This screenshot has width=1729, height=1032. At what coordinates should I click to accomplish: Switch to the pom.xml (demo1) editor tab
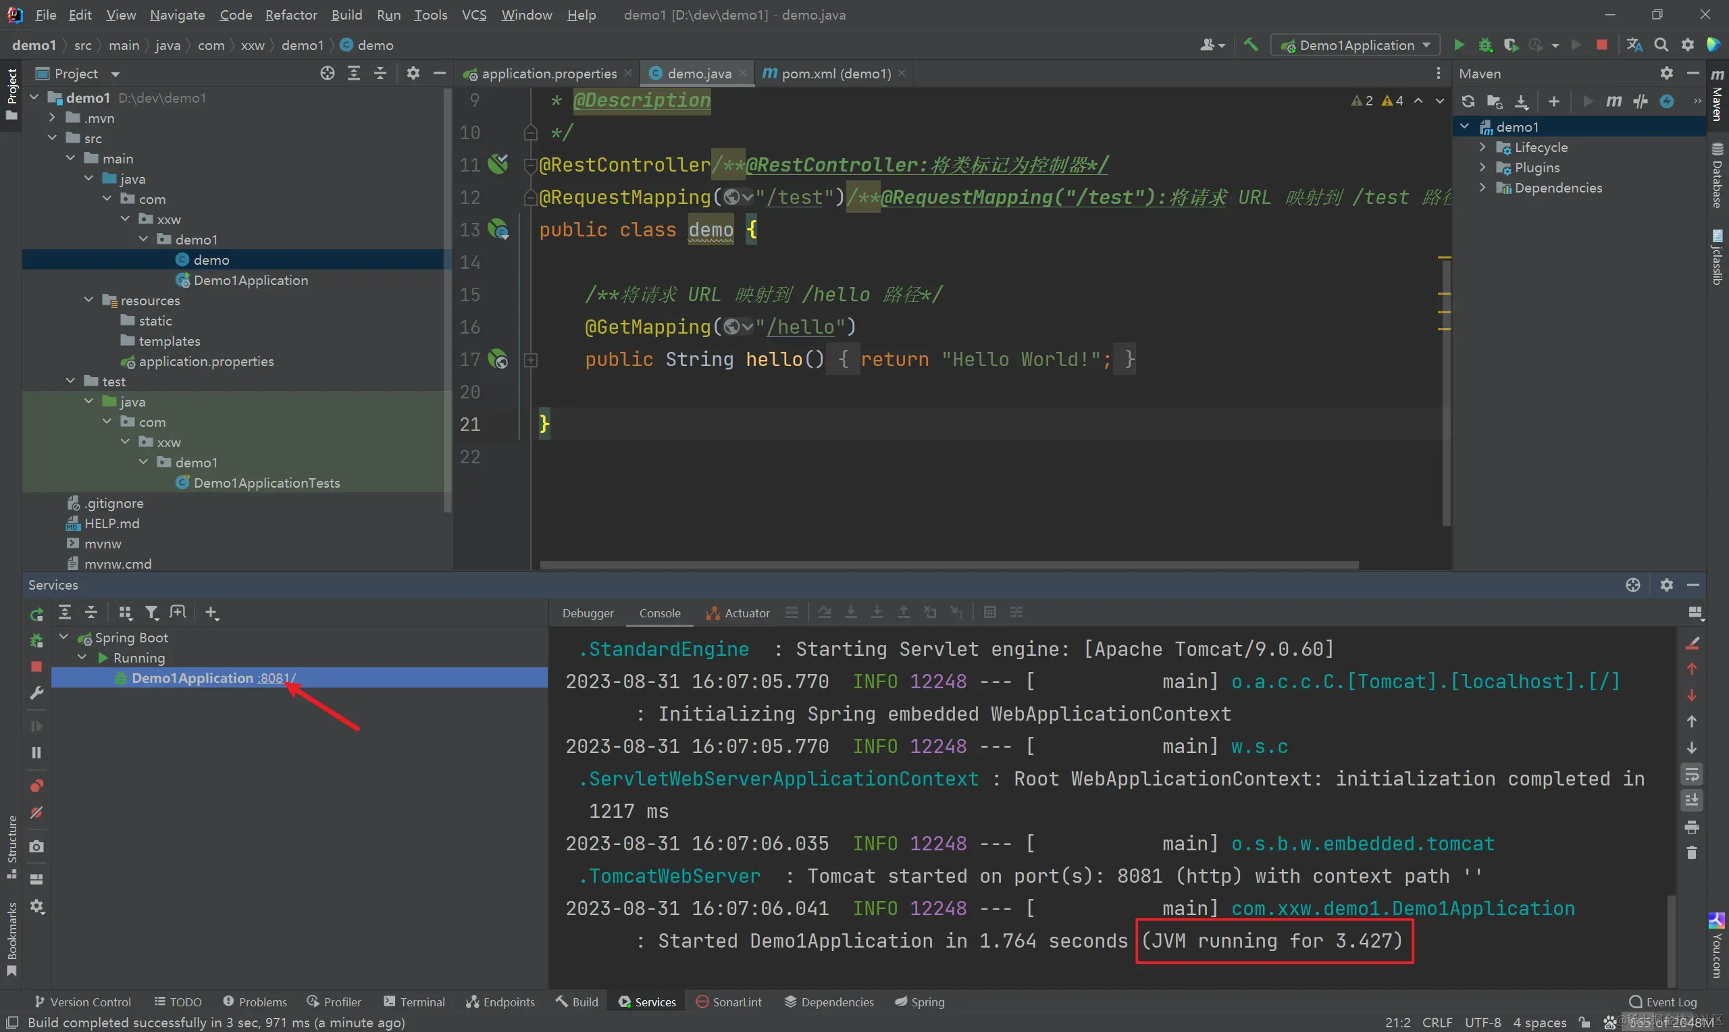pyautogui.click(x=835, y=74)
